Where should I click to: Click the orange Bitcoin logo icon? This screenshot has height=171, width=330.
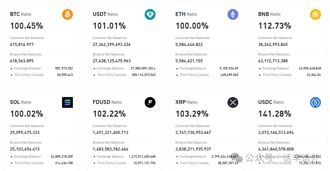point(68,14)
